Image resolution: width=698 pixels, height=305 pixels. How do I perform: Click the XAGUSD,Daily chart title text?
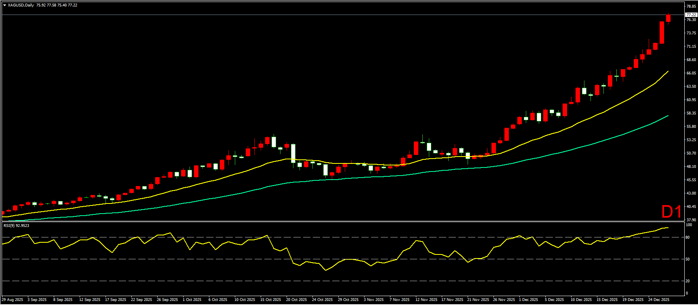[21, 5]
